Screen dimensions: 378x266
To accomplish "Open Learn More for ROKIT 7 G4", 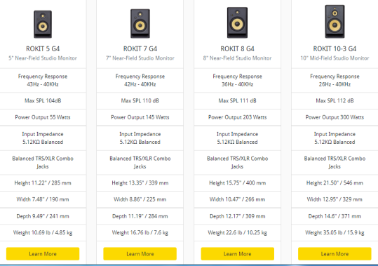I will [x=140, y=253].
